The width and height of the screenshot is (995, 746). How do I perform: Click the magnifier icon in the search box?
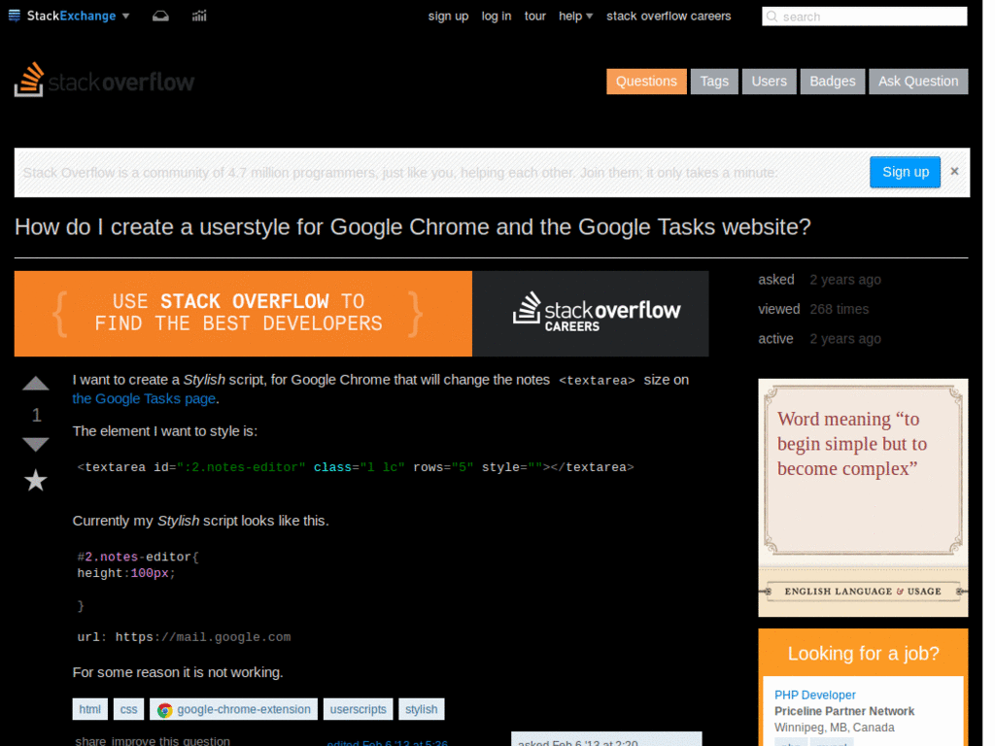(772, 16)
